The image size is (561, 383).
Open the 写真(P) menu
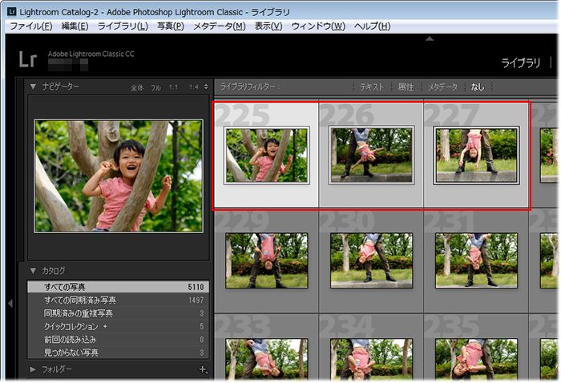coord(170,26)
